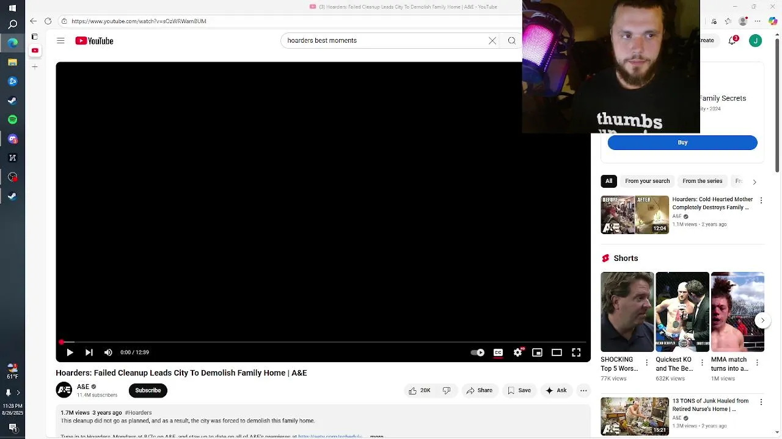Screen dimensions: 782x439
Task: Open options for 'Quickest KO' short
Action: click(x=702, y=363)
